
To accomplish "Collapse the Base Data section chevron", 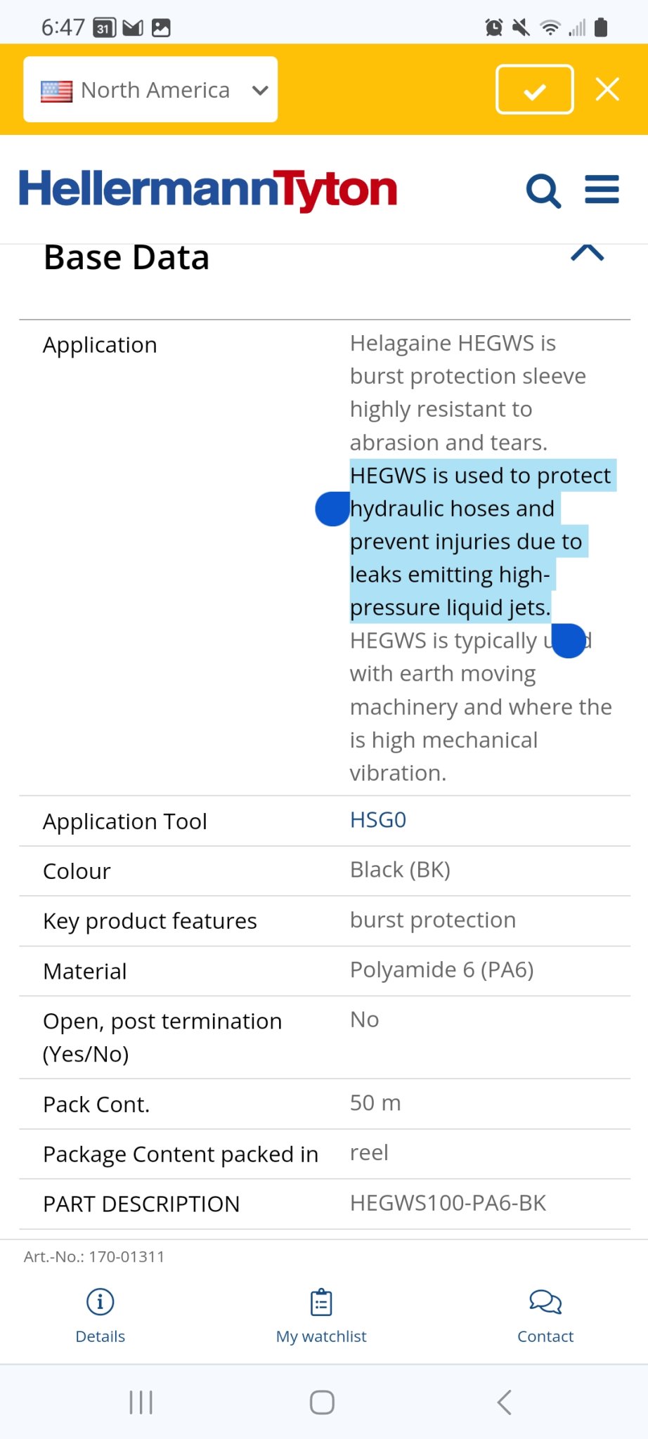I will 588,254.
